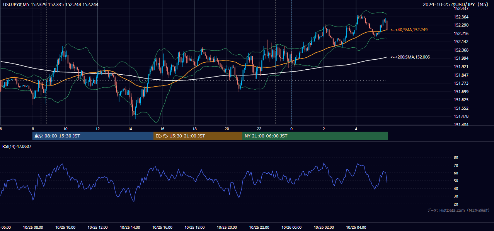Click hour tick 20 under price chart
The image size is (494, 231).
(227, 129)
